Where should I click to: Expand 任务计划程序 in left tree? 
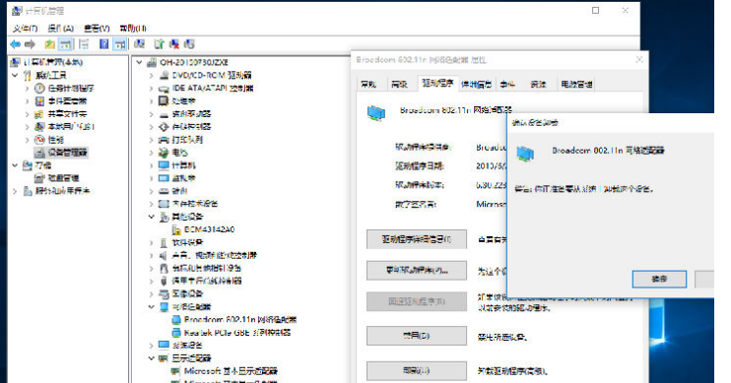click(27, 88)
